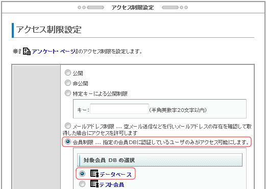266x189 pixels.
Task: Select メールアドレス制限 radio button
Action: (68, 126)
